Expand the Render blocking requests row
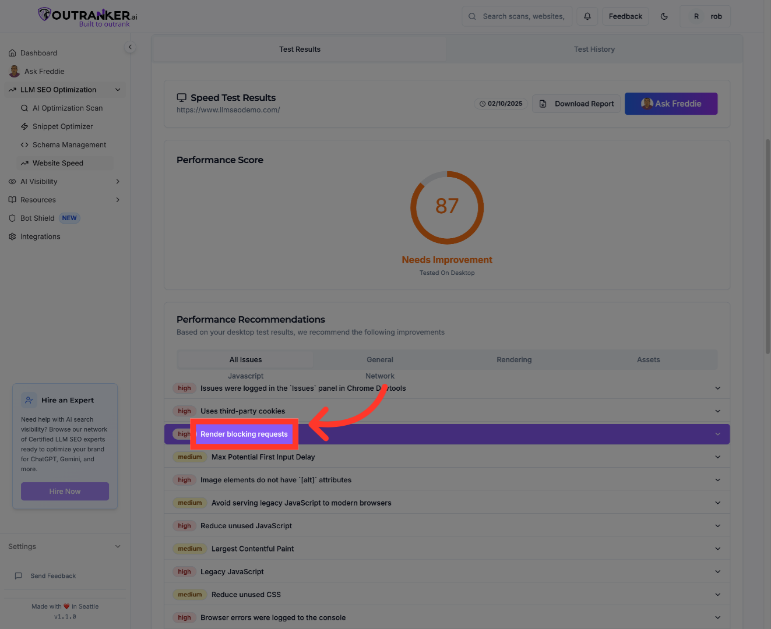This screenshot has height=629, width=771. point(717,434)
